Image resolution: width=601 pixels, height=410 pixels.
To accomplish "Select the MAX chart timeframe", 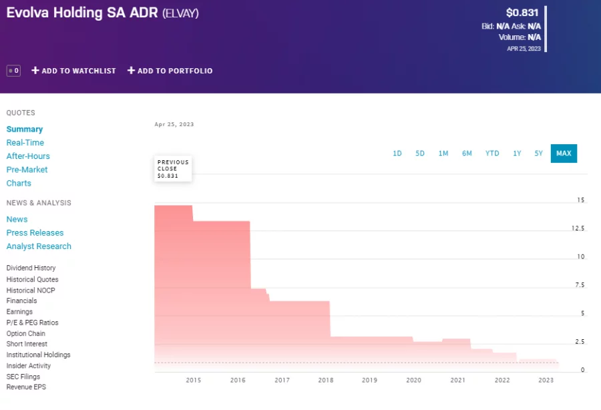I will coord(564,153).
